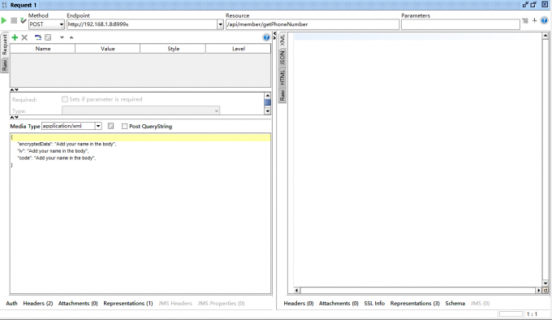Open the Auth tab

pyautogui.click(x=11, y=303)
